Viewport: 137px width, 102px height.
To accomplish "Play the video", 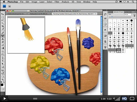I will coord(4,99).
